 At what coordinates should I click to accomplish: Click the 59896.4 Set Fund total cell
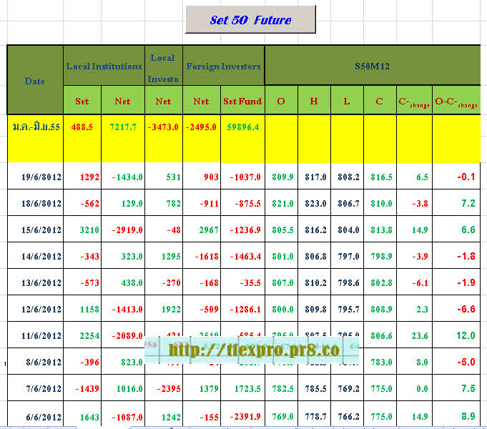coord(241,126)
